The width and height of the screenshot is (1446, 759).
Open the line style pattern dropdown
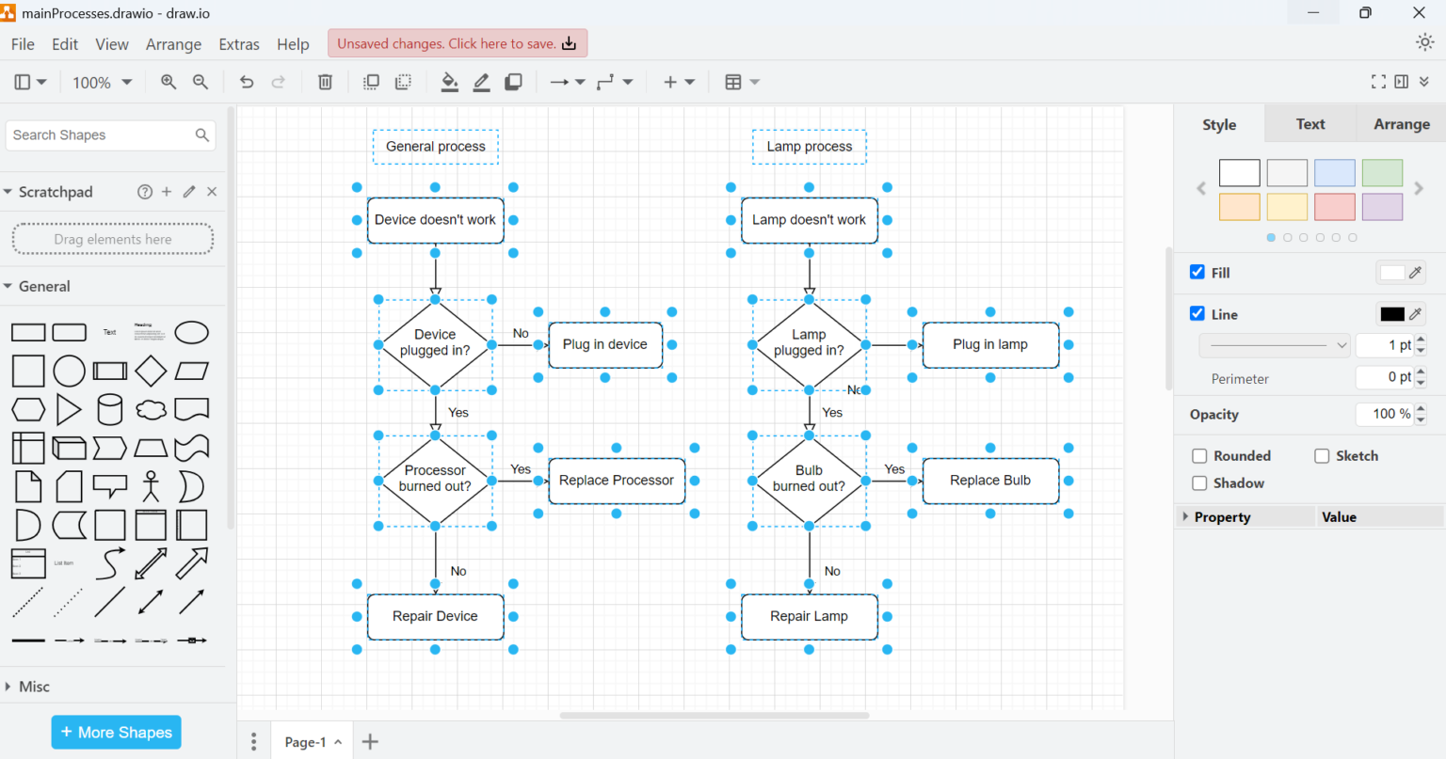[1275, 345]
